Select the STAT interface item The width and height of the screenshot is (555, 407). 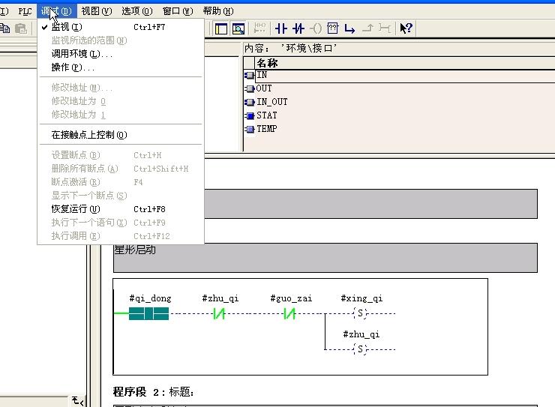click(266, 115)
